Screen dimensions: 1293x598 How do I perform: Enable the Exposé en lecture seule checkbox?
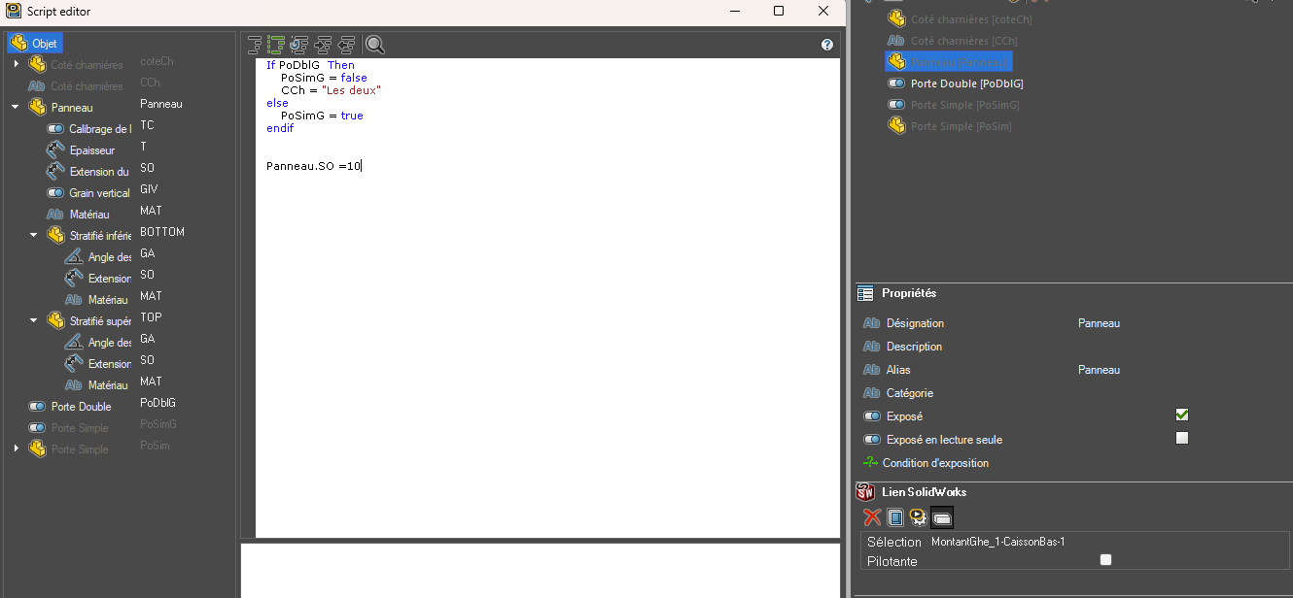[1182, 438]
